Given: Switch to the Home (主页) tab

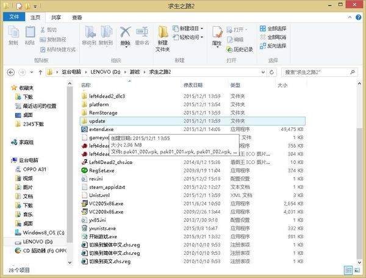Looking at the screenshot, I should [x=35, y=18].
